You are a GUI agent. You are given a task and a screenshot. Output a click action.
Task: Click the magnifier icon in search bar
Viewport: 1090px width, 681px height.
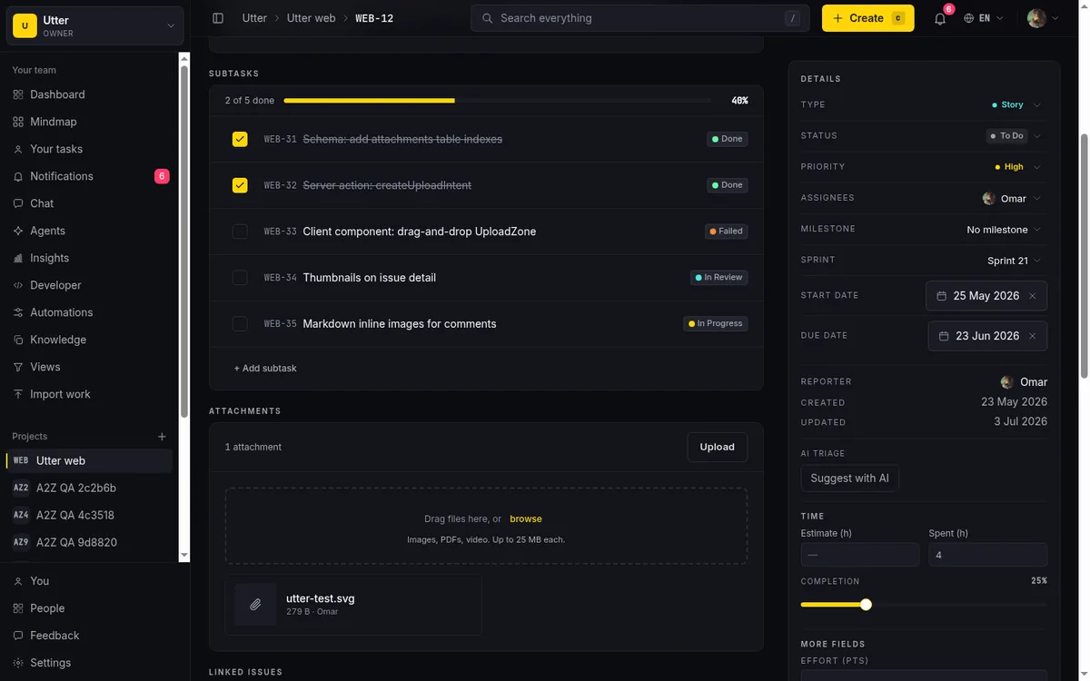487,18
